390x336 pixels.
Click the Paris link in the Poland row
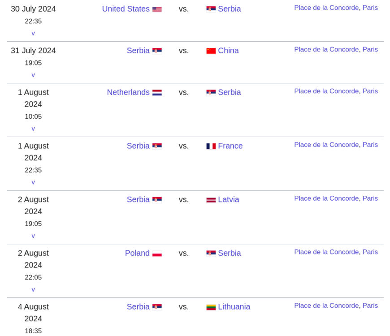click(x=370, y=252)
